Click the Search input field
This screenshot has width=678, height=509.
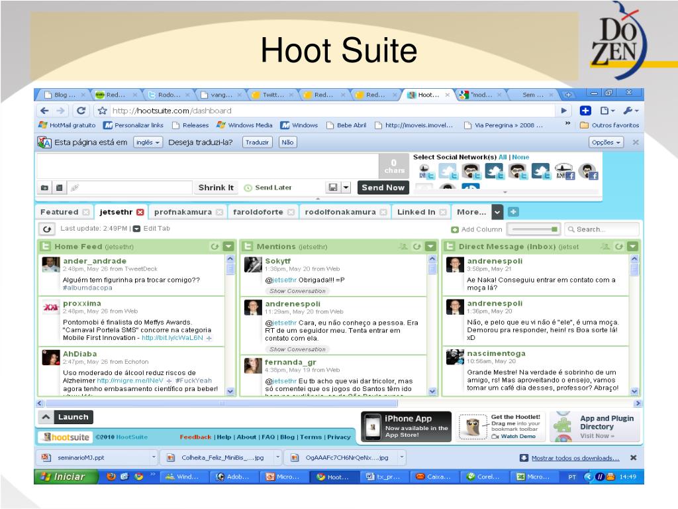(x=602, y=229)
